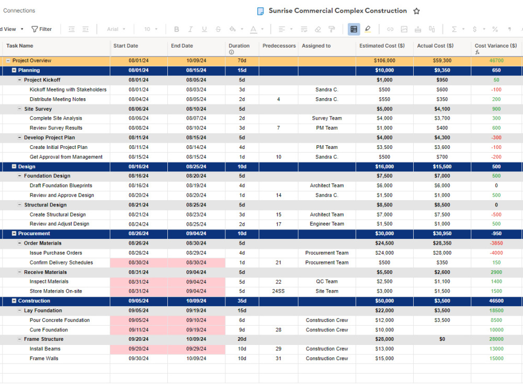Apply bold formatting in the toolbar
Screen dimensions: 523x392
(x=176, y=29)
